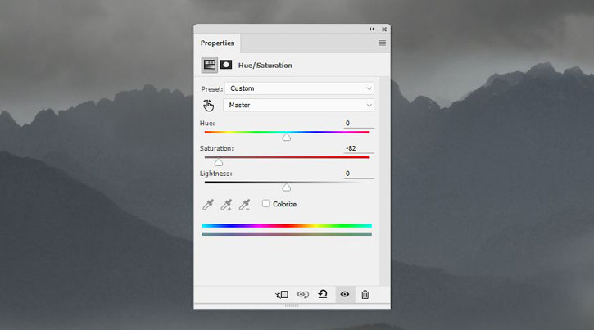Click the Saturation label
The image size is (594, 330).
(216, 148)
